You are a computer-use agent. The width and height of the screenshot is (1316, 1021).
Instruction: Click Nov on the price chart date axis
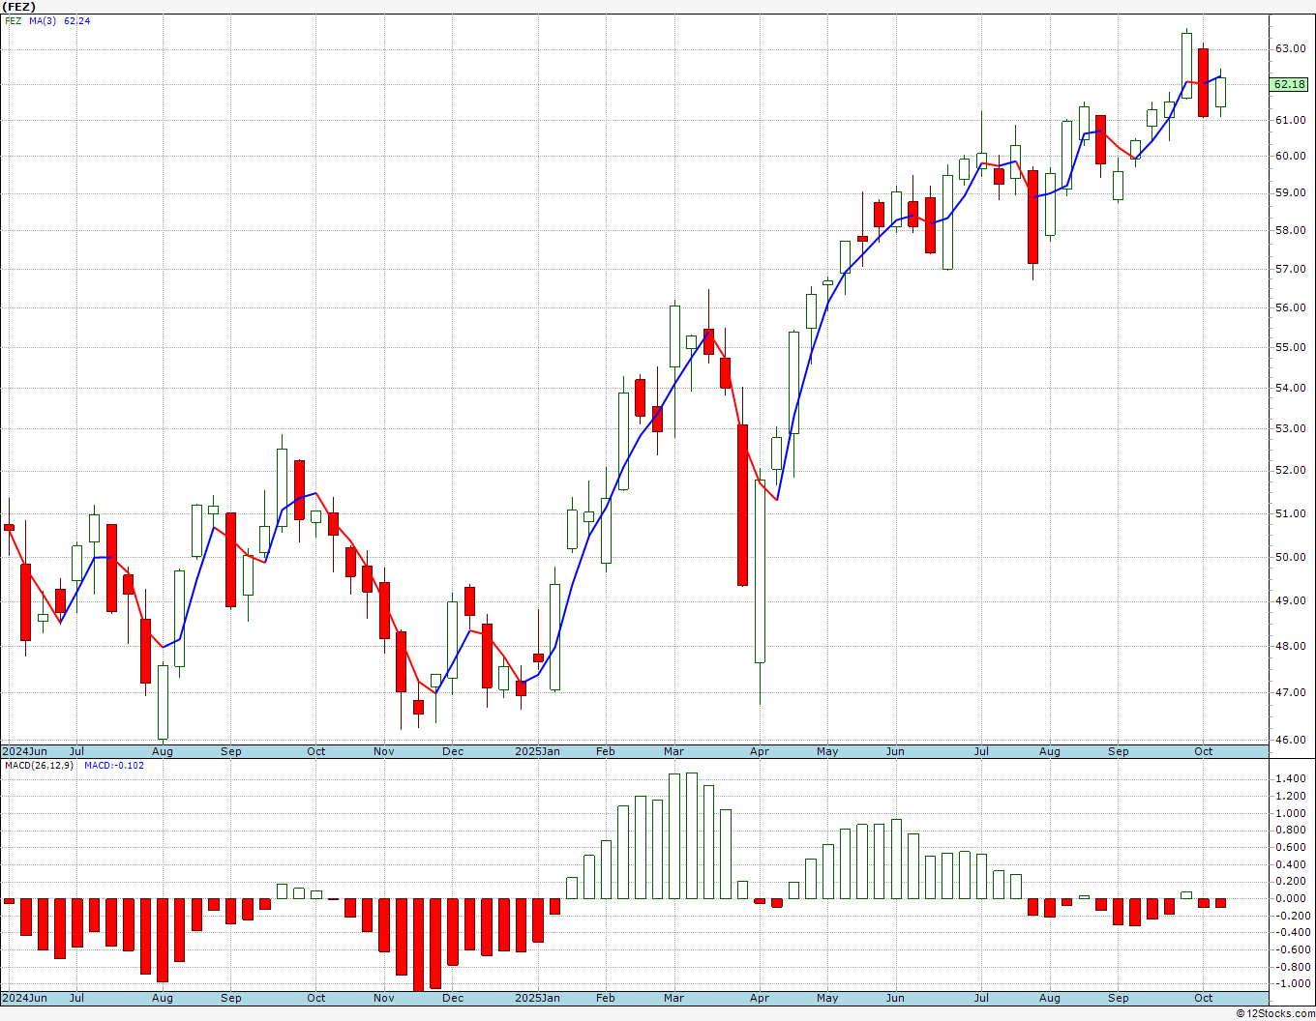384,751
